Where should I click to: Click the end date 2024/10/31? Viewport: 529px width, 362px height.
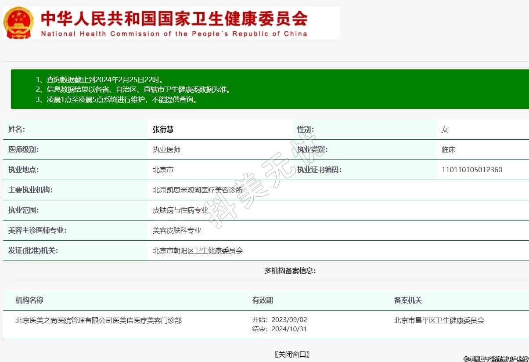coord(289,329)
